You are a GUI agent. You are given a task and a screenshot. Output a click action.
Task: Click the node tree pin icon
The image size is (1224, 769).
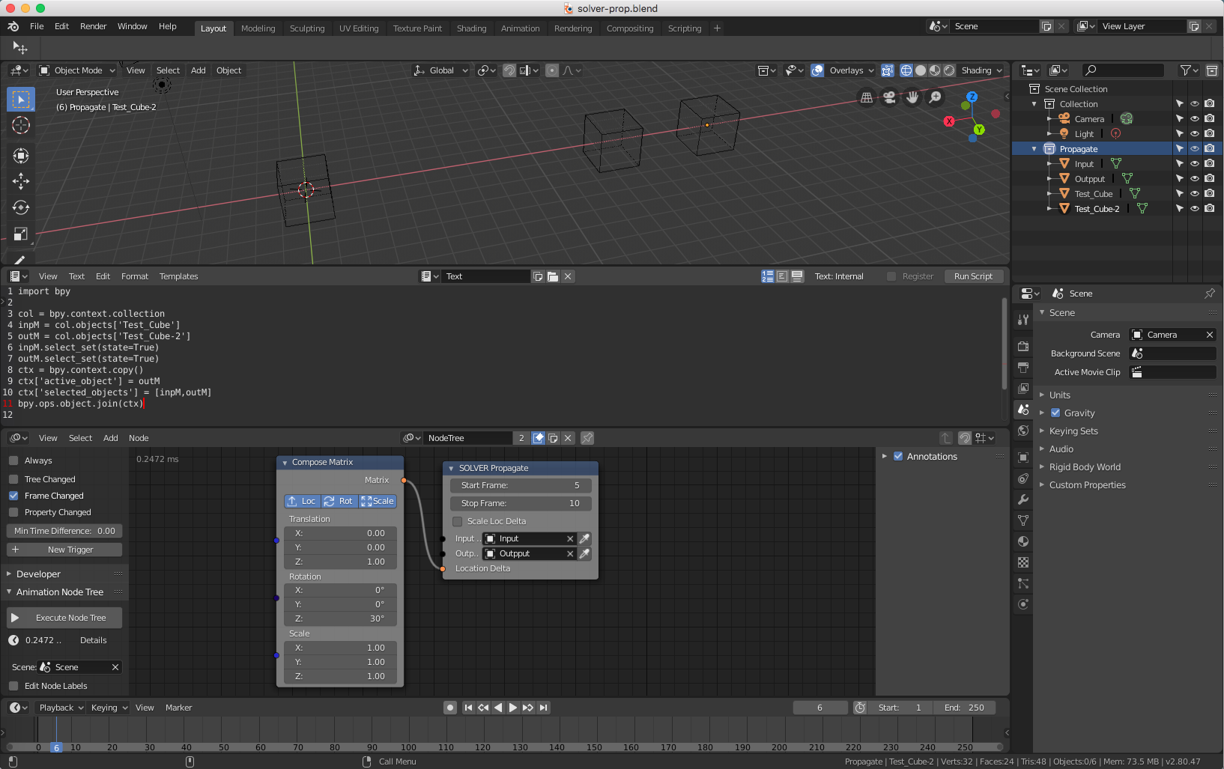(x=587, y=438)
